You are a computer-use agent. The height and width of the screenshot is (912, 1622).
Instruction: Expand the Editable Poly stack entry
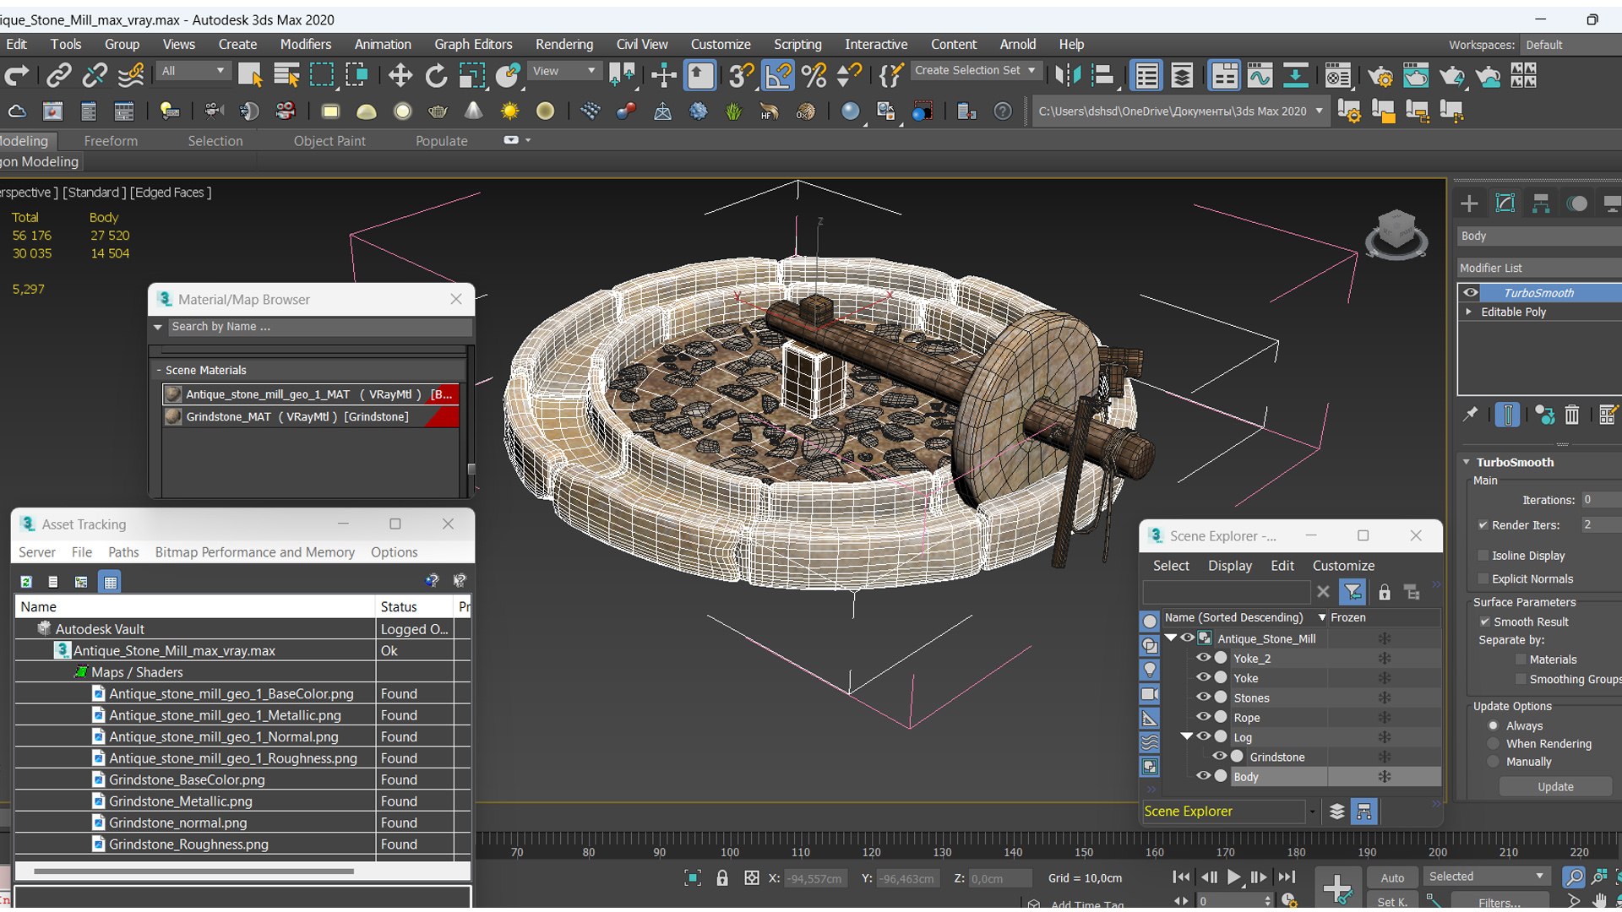tap(1468, 312)
